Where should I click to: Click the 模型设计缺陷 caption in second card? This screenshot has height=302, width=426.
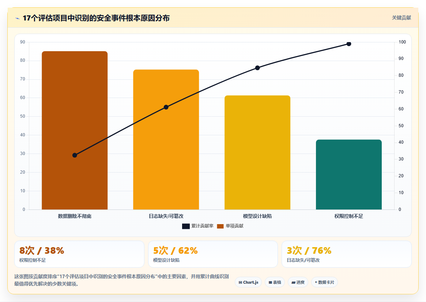point(166,260)
